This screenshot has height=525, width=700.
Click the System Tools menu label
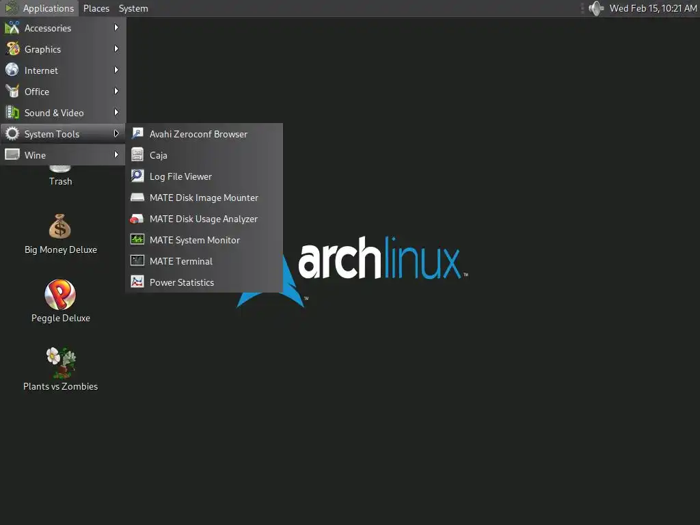(x=52, y=134)
